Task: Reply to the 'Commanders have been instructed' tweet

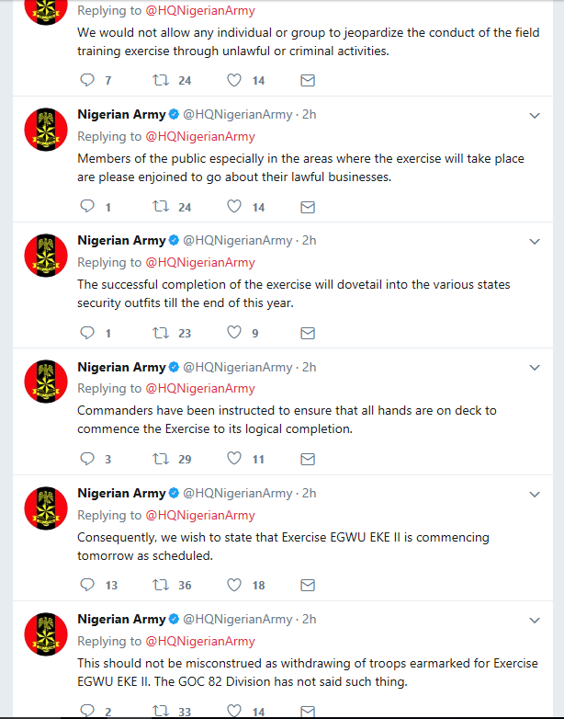Action: pos(88,459)
